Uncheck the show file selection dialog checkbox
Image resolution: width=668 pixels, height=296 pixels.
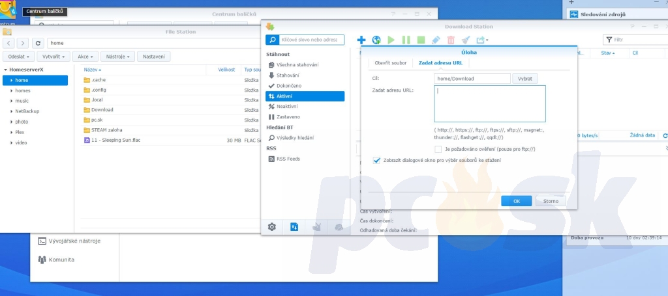coord(376,161)
